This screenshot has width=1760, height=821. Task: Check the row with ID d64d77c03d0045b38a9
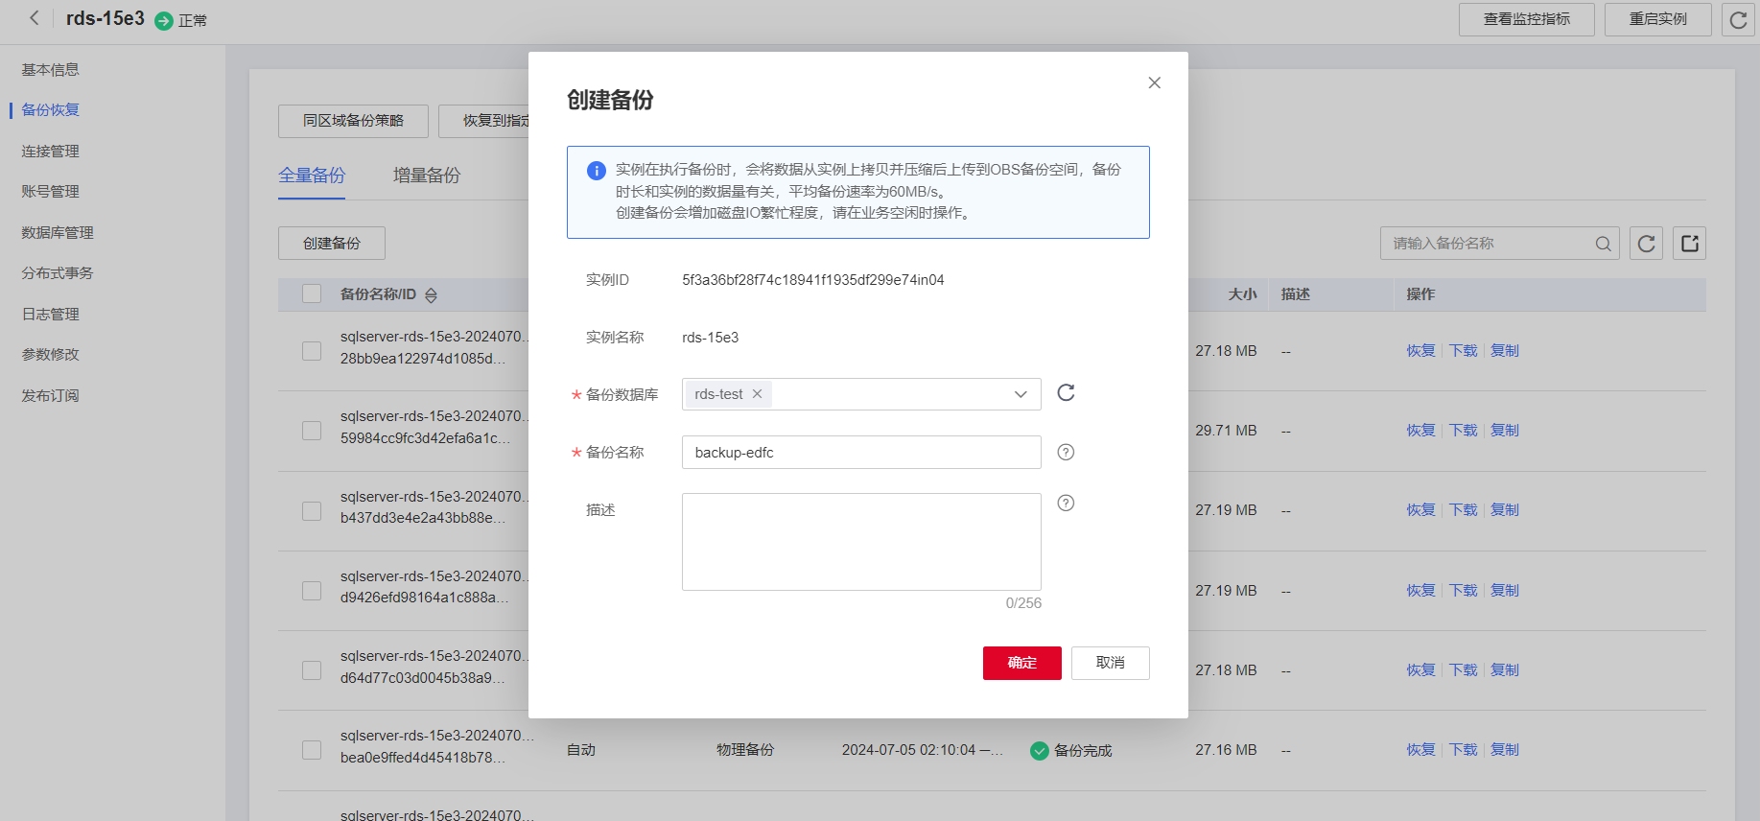tap(312, 670)
